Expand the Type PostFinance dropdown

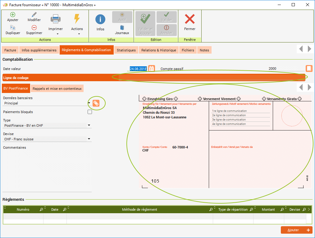89,126
